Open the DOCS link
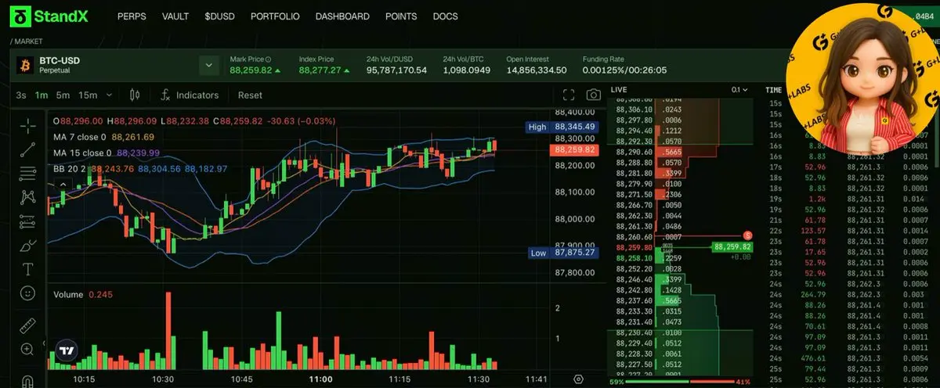 pos(446,16)
